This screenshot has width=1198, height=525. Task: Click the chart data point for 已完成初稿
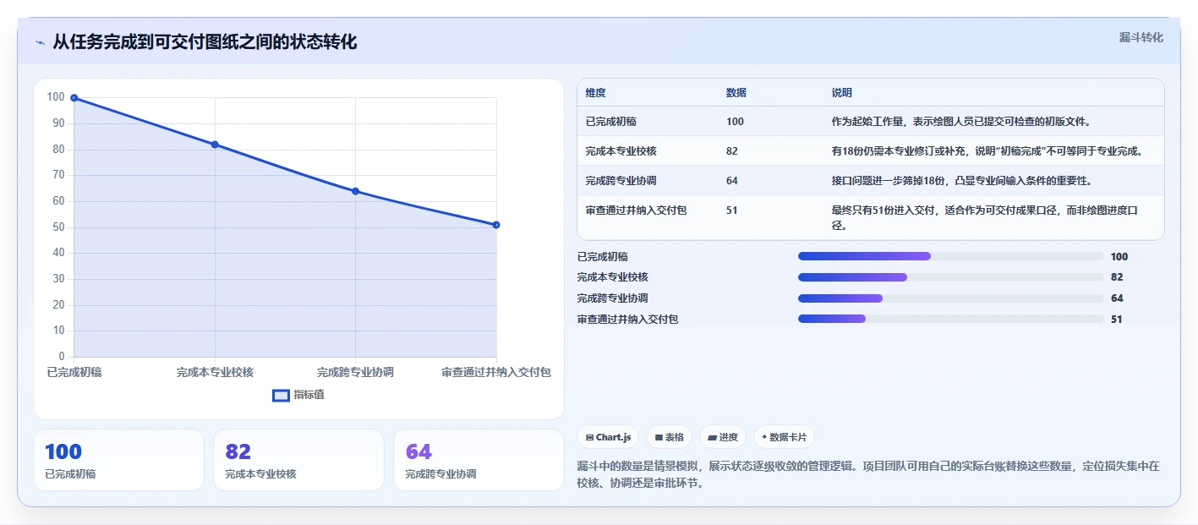tap(74, 98)
